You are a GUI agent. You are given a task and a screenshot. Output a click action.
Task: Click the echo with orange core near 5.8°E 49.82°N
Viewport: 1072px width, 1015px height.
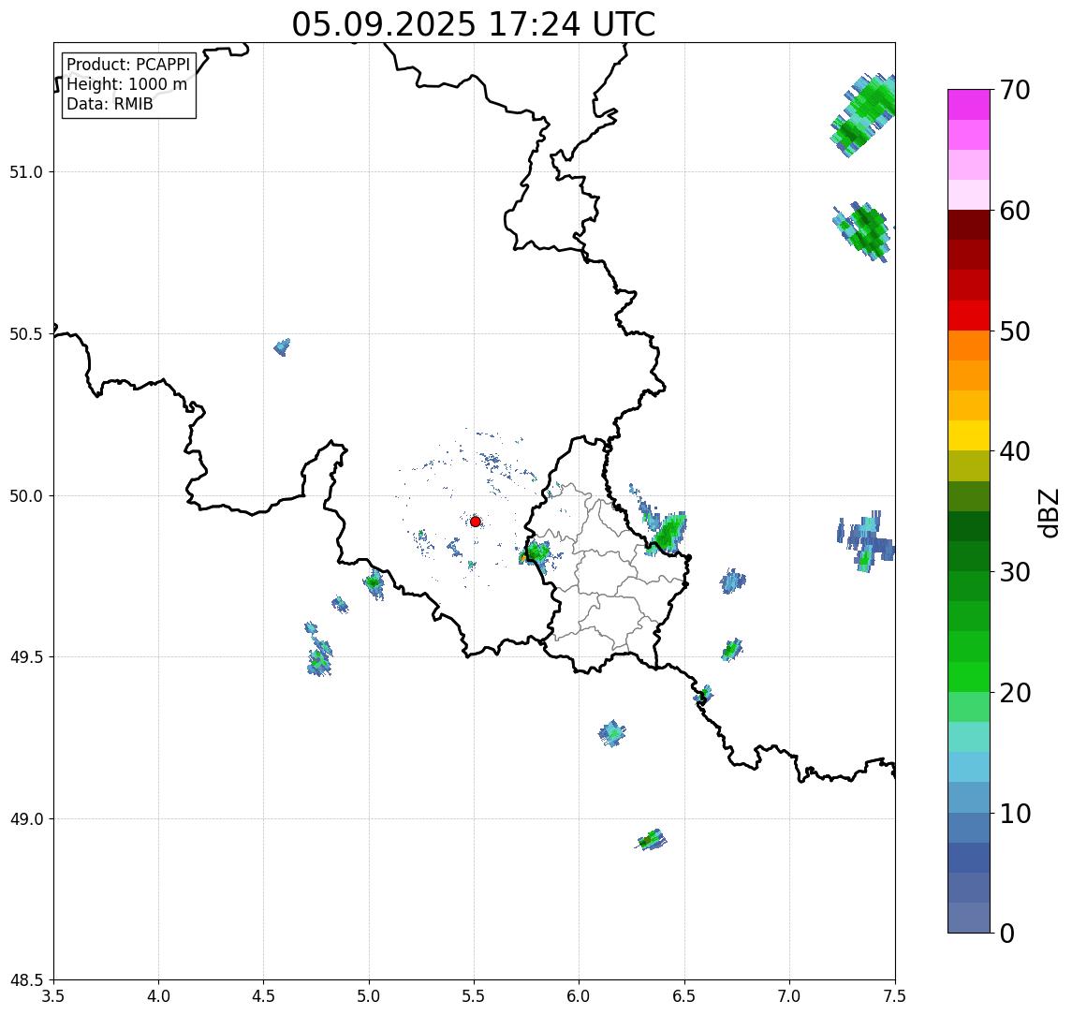535,552
